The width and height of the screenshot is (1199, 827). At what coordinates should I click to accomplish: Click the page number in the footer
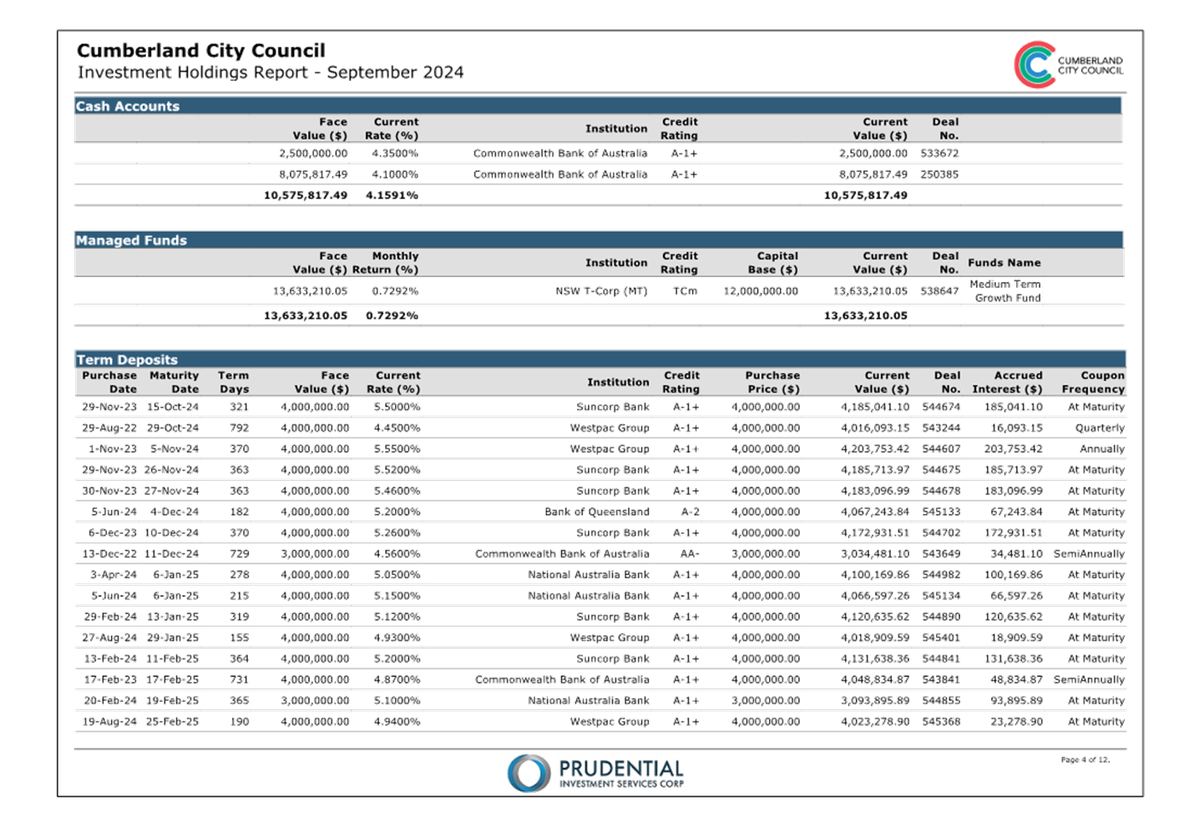[1085, 759]
